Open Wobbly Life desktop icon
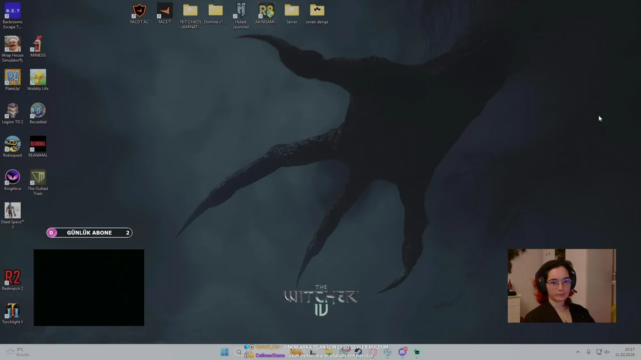The width and height of the screenshot is (641, 360). (x=38, y=80)
